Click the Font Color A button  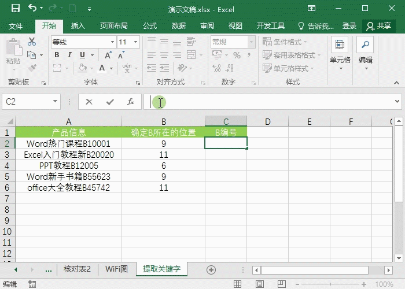click(102, 68)
